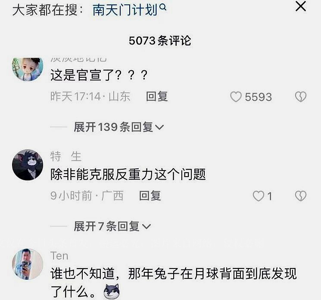The width and height of the screenshot is (321, 300).
Task: Tap the search magnifier beside 南天门计划
Action: (x=163, y=7)
